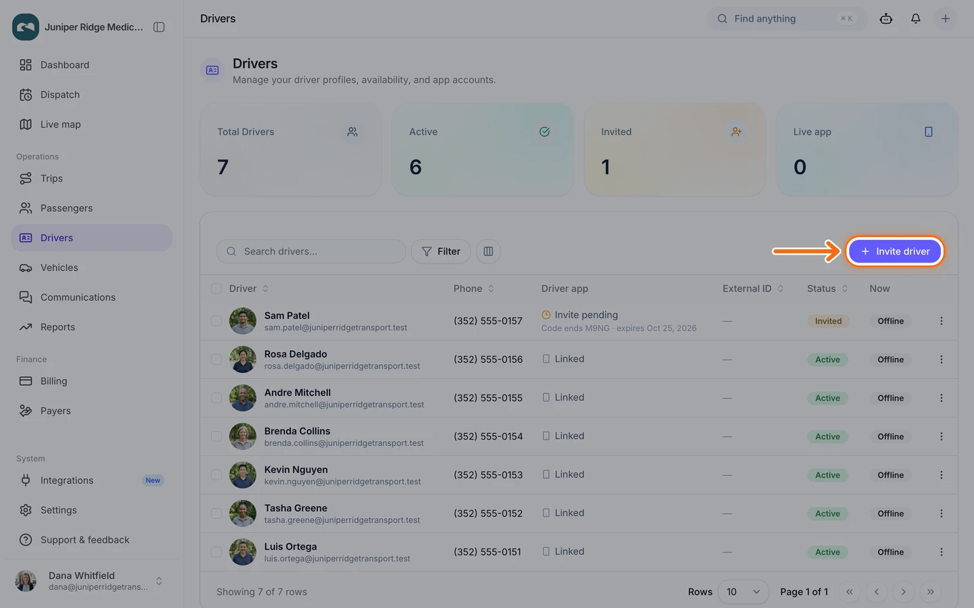Open the Filter options
The image size is (974, 608).
tap(441, 251)
